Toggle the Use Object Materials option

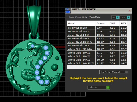[x=114, y=72]
